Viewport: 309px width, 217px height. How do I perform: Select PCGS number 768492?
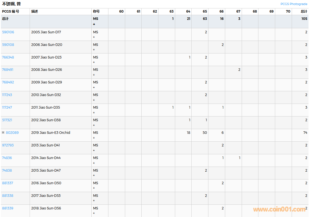tap(8, 82)
